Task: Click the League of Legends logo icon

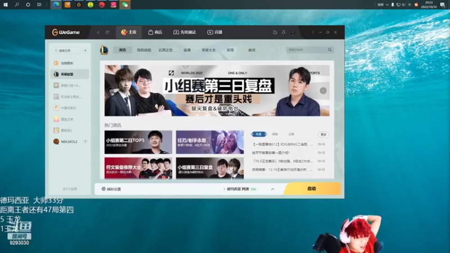Action: (104, 50)
